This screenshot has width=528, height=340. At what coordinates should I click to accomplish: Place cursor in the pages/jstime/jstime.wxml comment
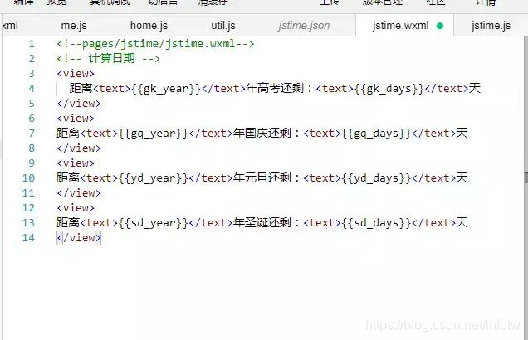[155, 44]
